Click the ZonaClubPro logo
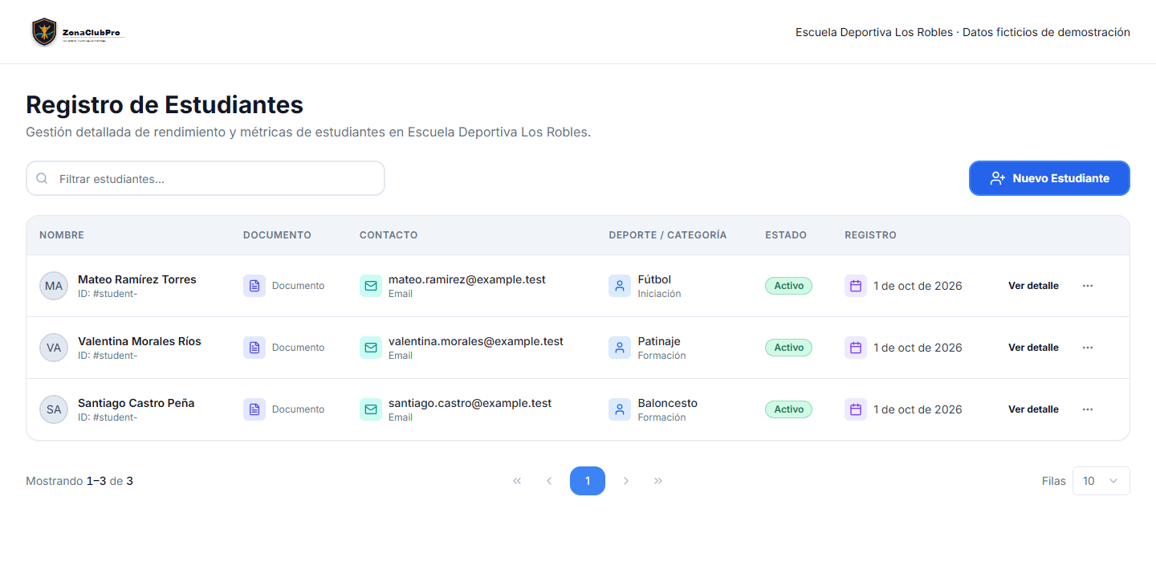 [x=78, y=32]
